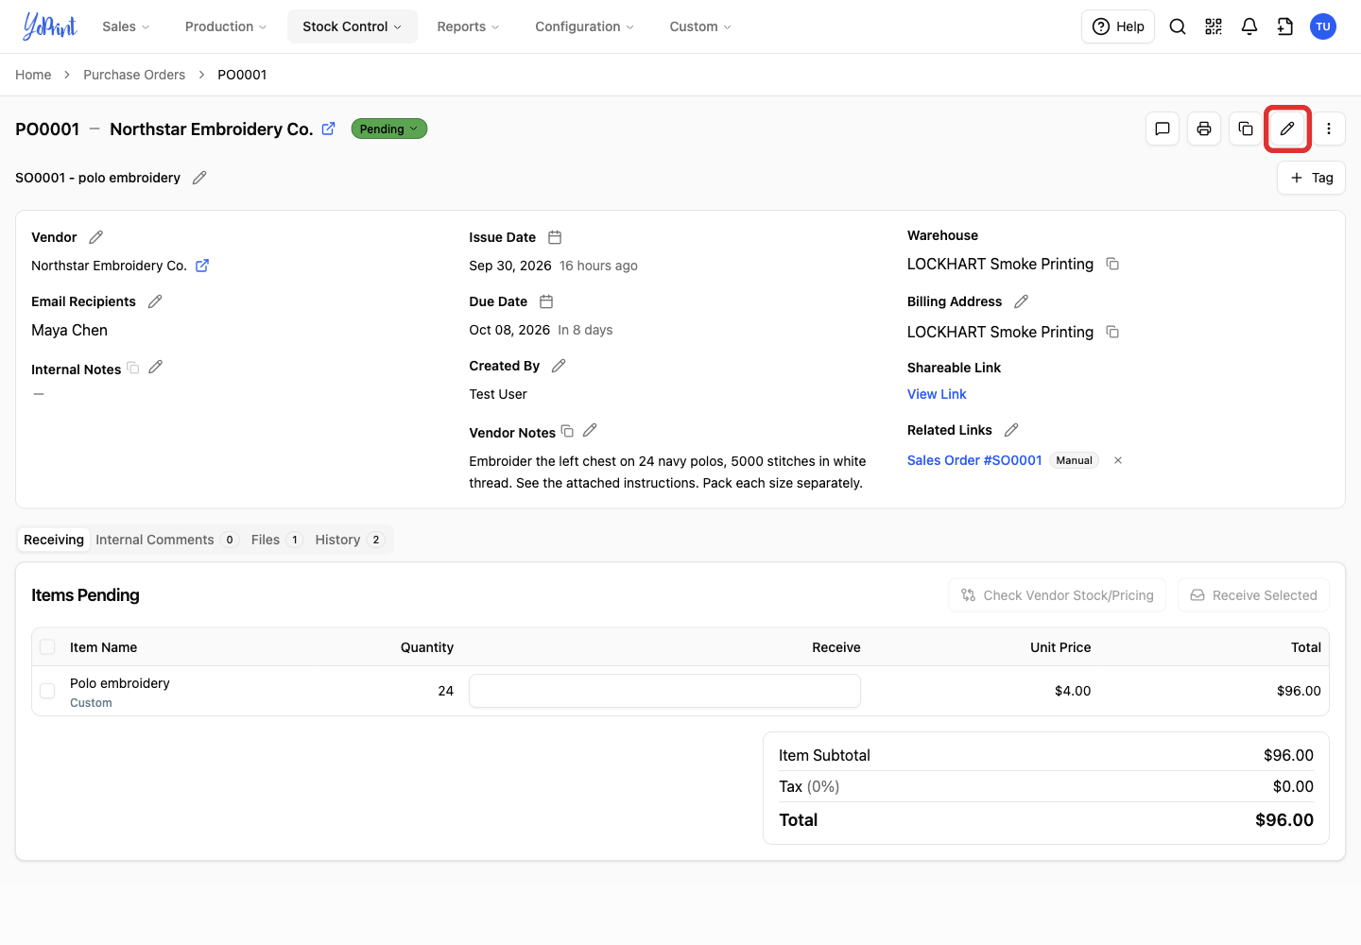Expand the Reports menu
Viewport: 1361px width, 945px height.
(468, 26)
